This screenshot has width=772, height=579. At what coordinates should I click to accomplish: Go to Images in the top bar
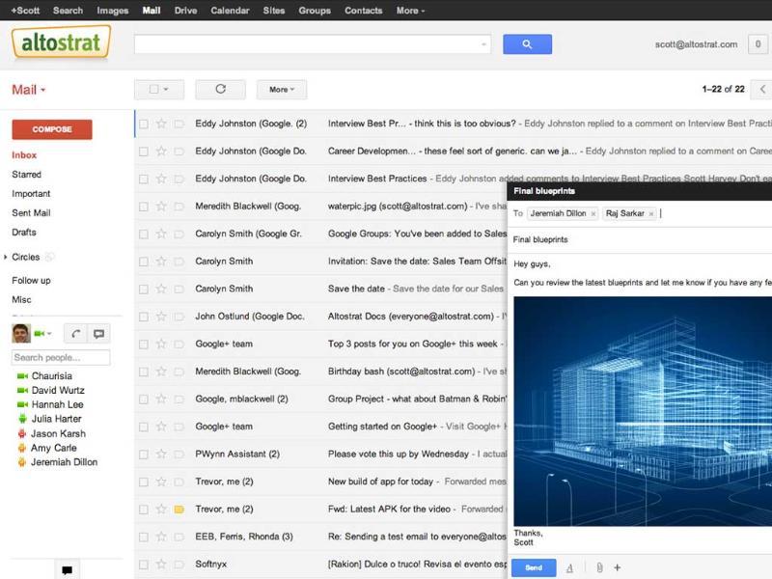[x=112, y=11]
